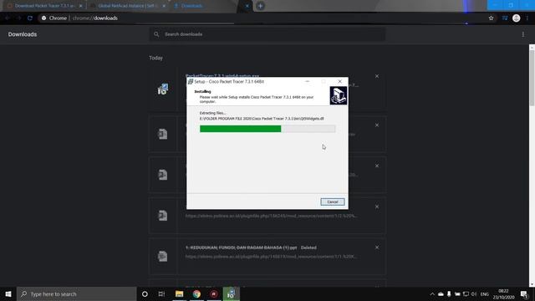Minimize the Packet Tracer setup window
This screenshot has width=535, height=301.
pyautogui.click(x=308, y=82)
